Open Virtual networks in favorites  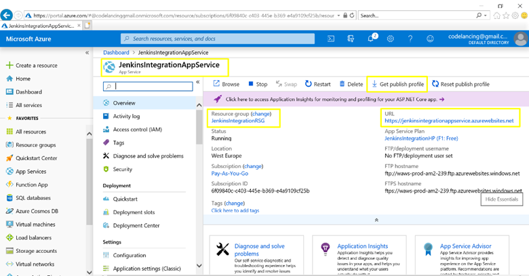(x=30, y=264)
